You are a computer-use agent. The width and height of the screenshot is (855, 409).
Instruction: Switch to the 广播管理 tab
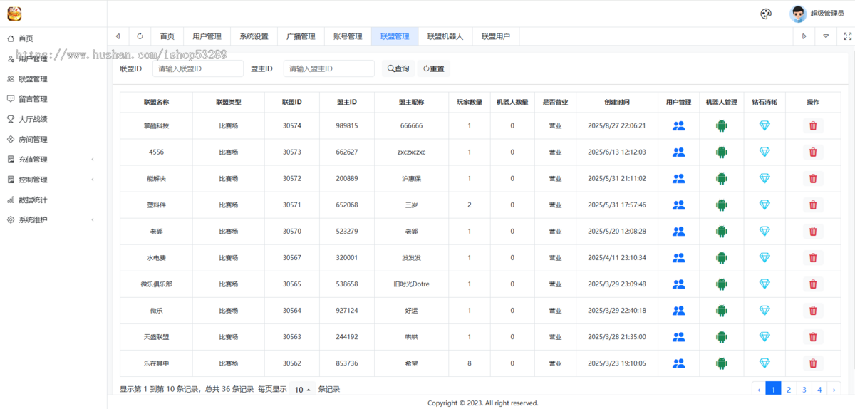[301, 36]
